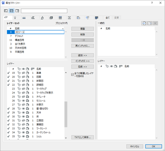165x151 pixels.
Task: Sort by lock status column header in layer list
Action: point(19,69)
